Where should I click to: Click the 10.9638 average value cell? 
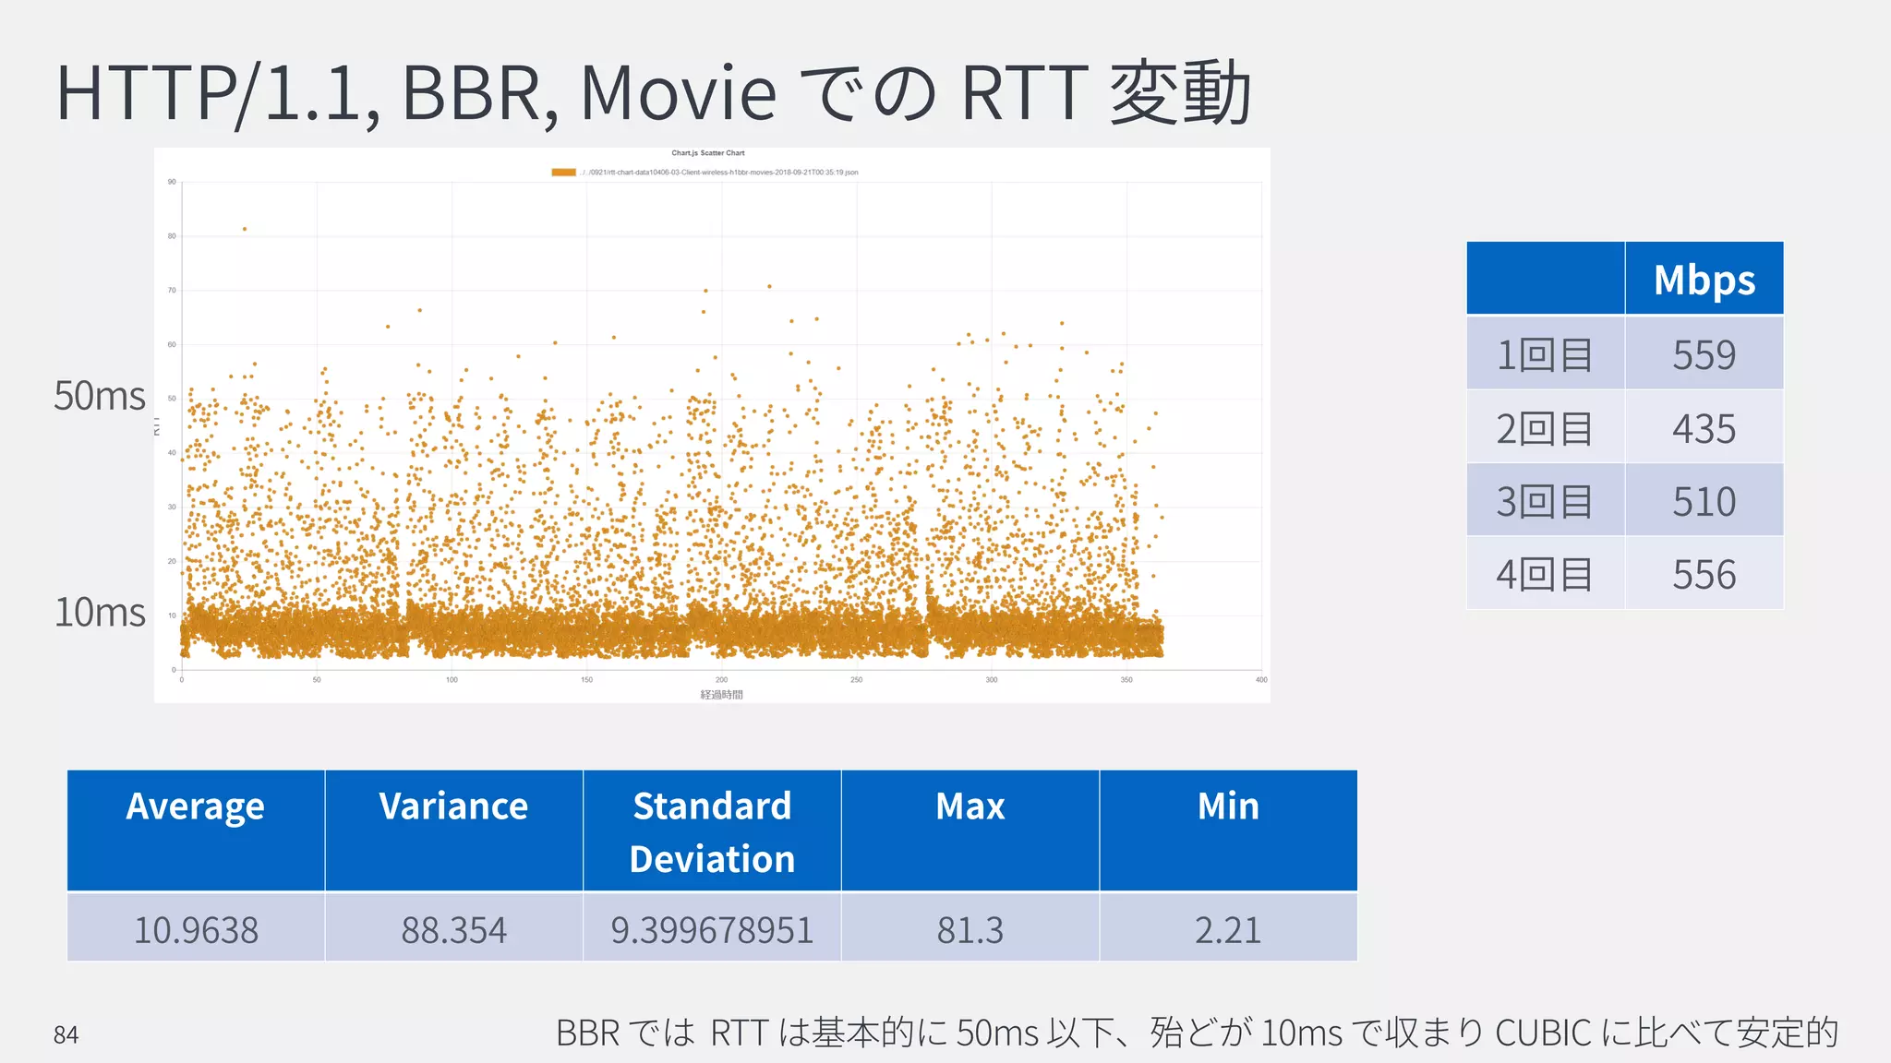tap(196, 929)
